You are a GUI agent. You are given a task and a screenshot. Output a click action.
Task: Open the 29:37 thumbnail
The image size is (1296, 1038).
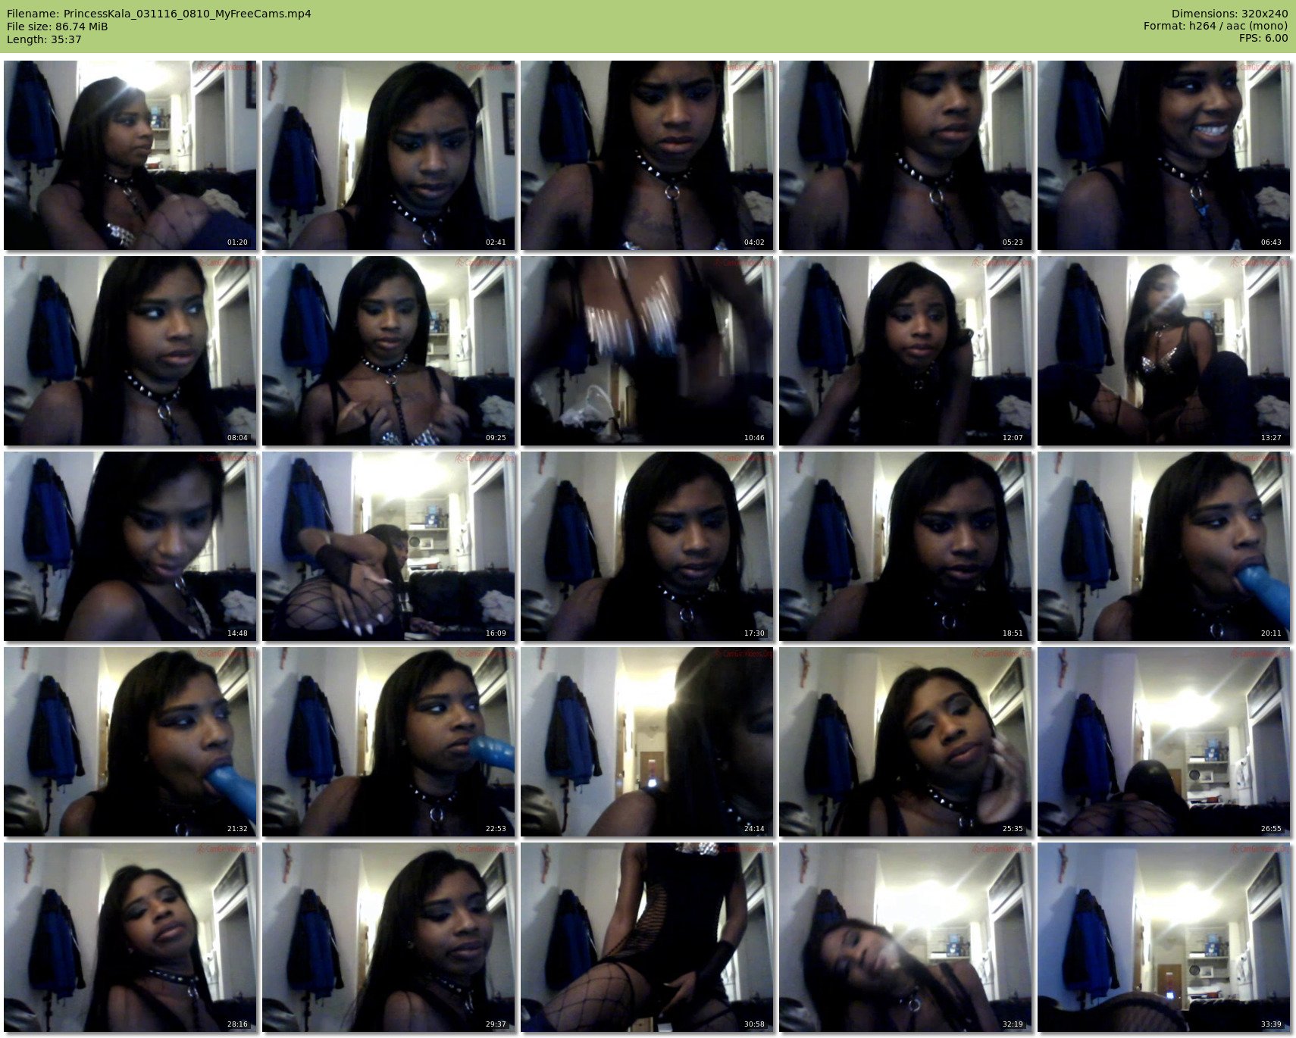click(x=389, y=937)
